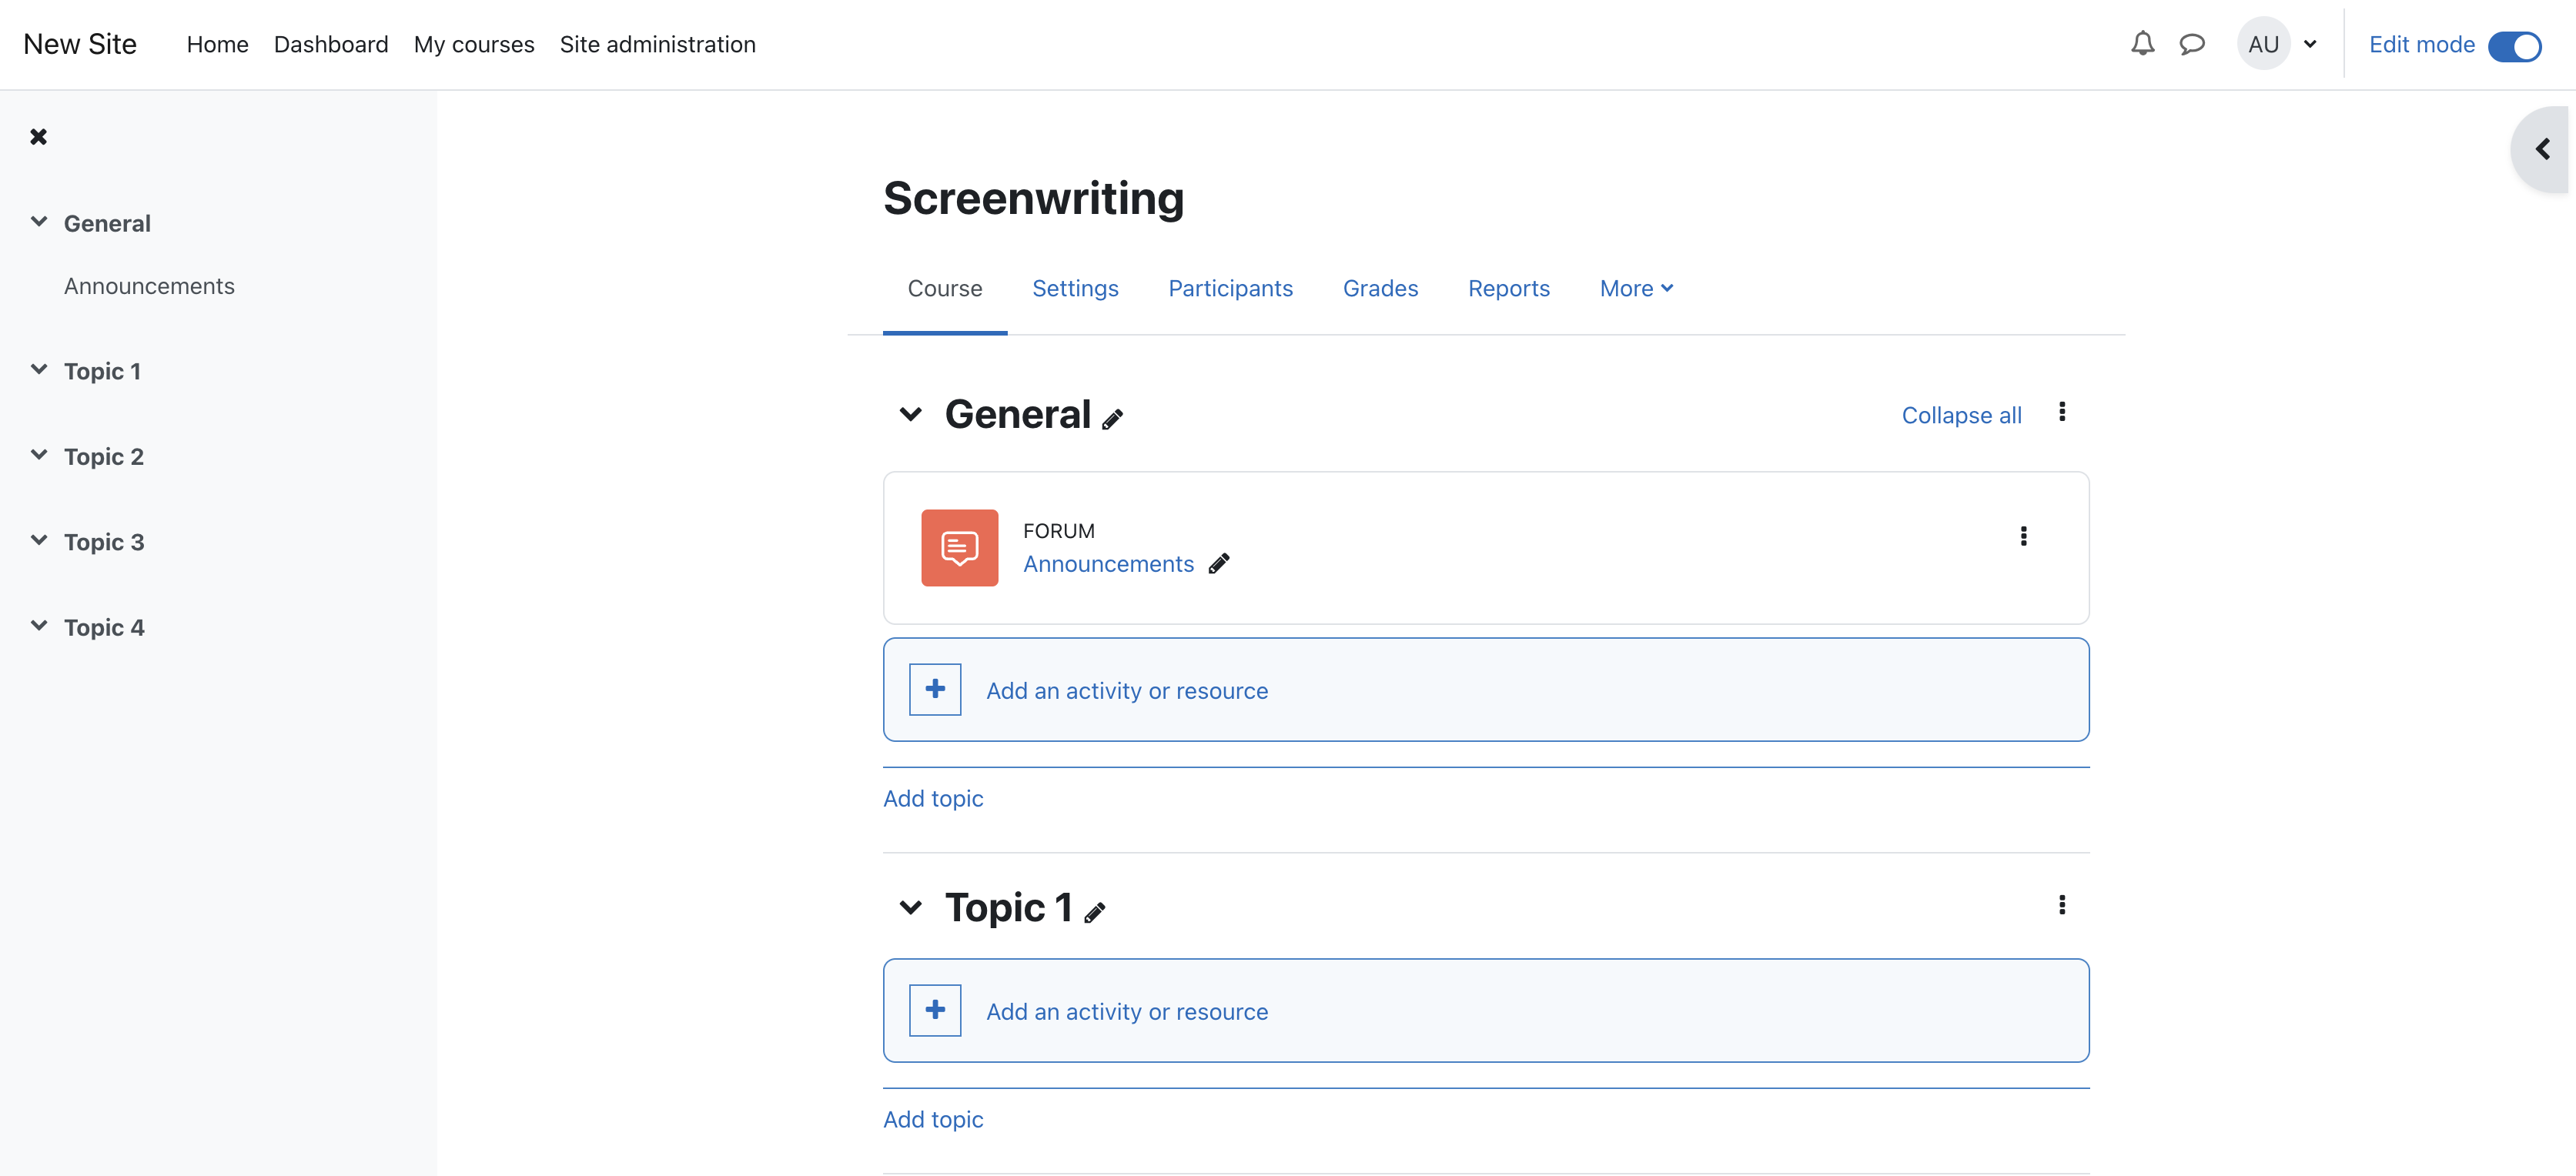2576x1176 pixels.
Task: Open the More dropdown tab
Action: pyautogui.click(x=1636, y=288)
